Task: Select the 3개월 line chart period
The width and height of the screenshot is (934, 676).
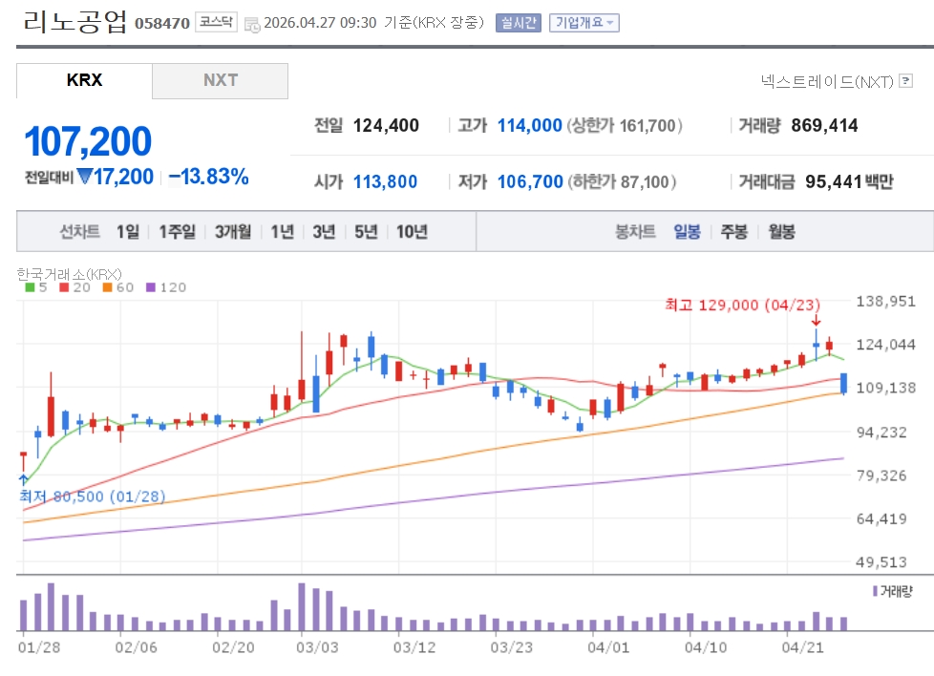Action: pos(232,231)
